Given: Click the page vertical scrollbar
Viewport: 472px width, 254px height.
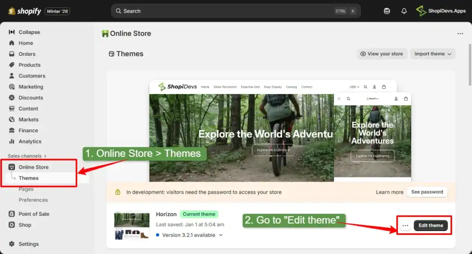Looking at the screenshot, I should [x=470, y=65].
